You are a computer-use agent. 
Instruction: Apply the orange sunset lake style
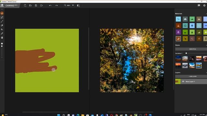coord(199,59)
